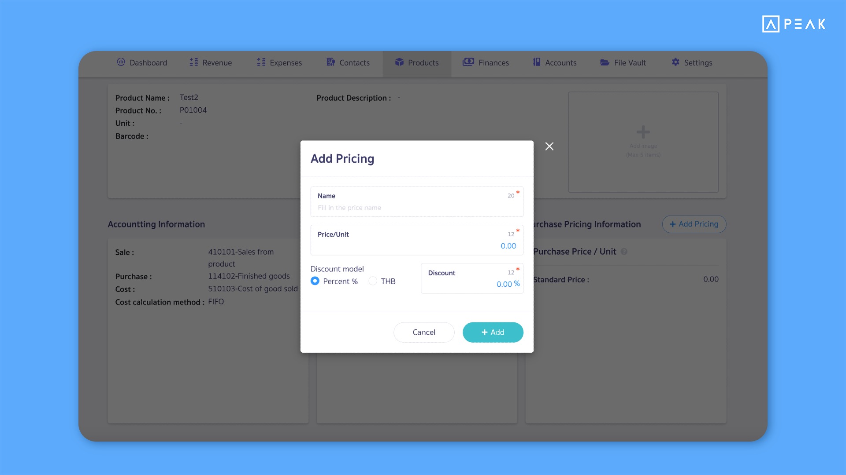Click the Name price field input
The width and height of the screenshot is (846, 475).
point(416,207)
